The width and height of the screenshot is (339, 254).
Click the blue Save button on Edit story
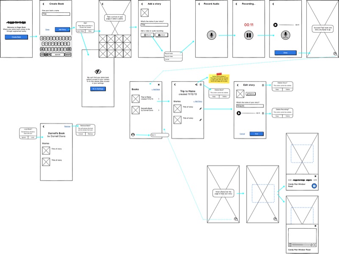pyautogui.click(x=256, y=134)
